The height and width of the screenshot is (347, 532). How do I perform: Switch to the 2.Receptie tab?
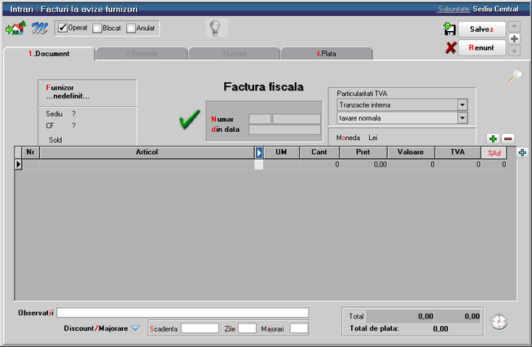point(142,54)
